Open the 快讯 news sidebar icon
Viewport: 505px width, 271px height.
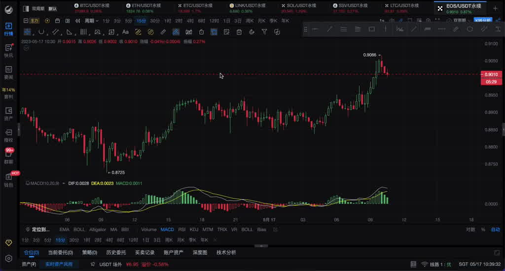tap(8, 50)
